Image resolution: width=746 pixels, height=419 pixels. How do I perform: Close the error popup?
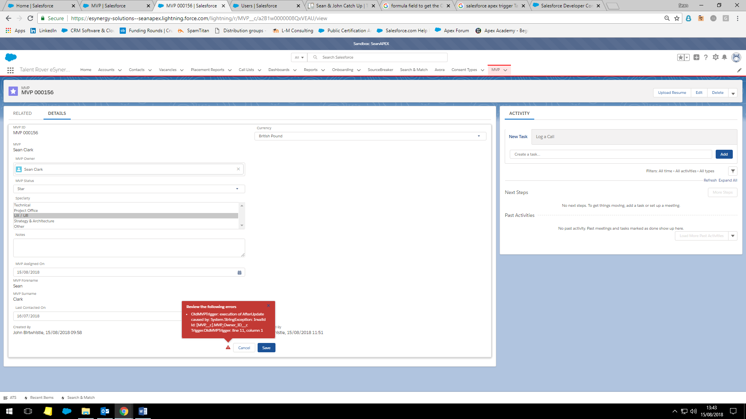pos(268,306)
